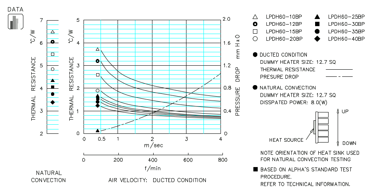
Task: Click the LPDH60-12BP label
Action: 284,24
